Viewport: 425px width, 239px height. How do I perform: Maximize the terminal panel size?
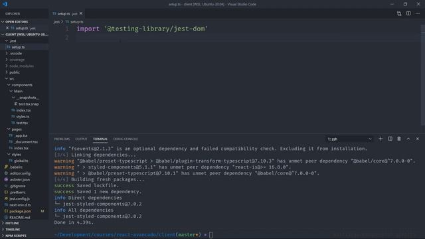(x=408, y=139)
